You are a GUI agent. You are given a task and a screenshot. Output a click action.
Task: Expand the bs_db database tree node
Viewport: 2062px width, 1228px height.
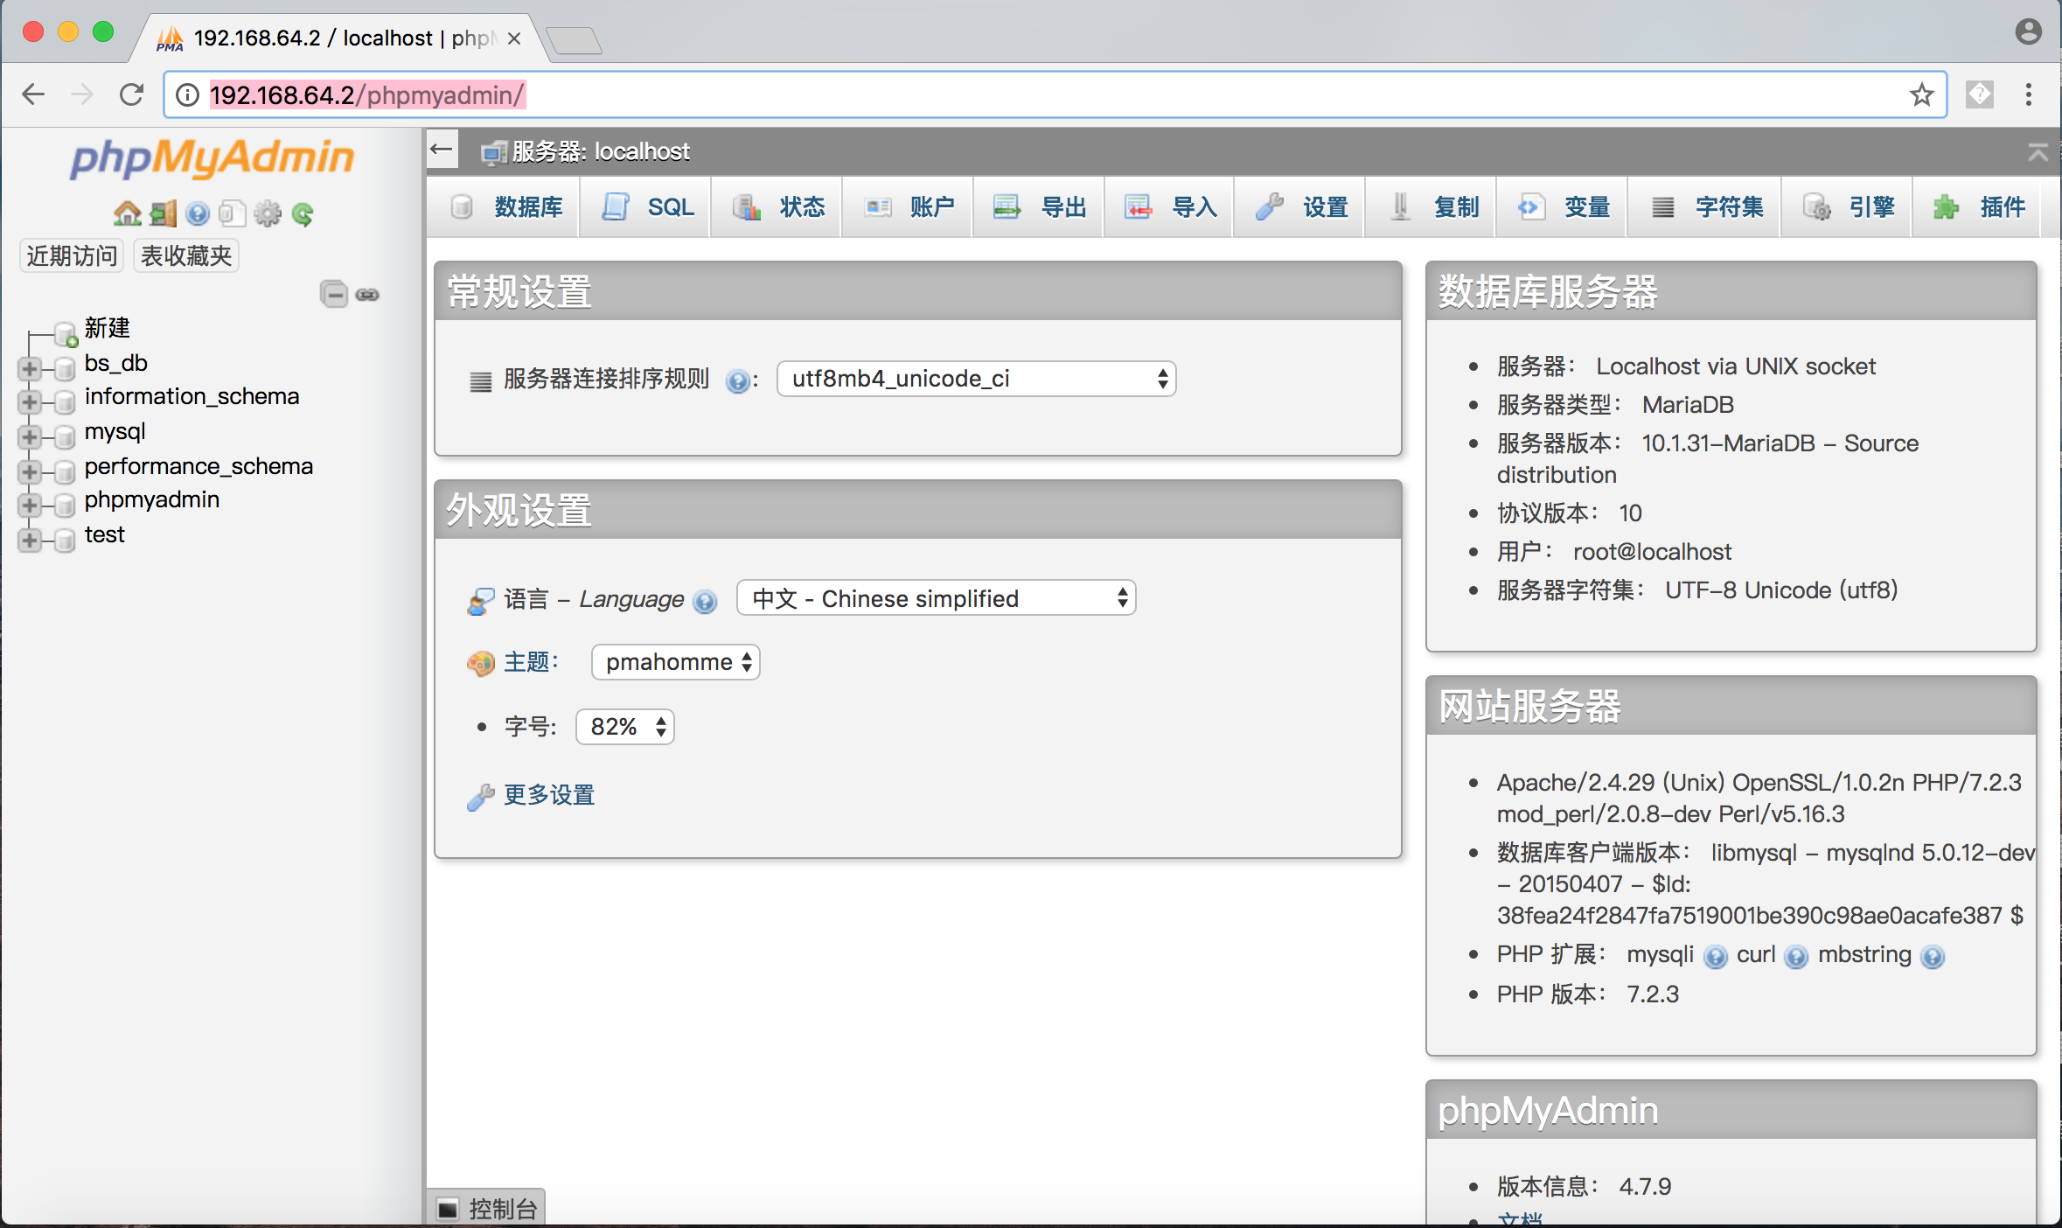coord(30,368)
